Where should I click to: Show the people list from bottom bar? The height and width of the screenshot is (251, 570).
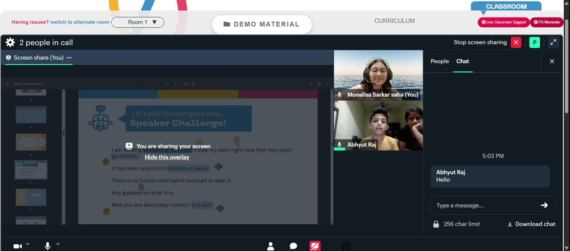(270, 246)
